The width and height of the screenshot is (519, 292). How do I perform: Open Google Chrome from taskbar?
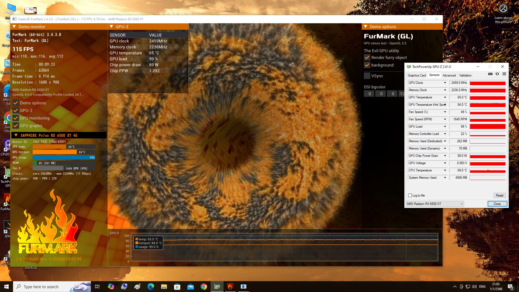coord(204,287)
